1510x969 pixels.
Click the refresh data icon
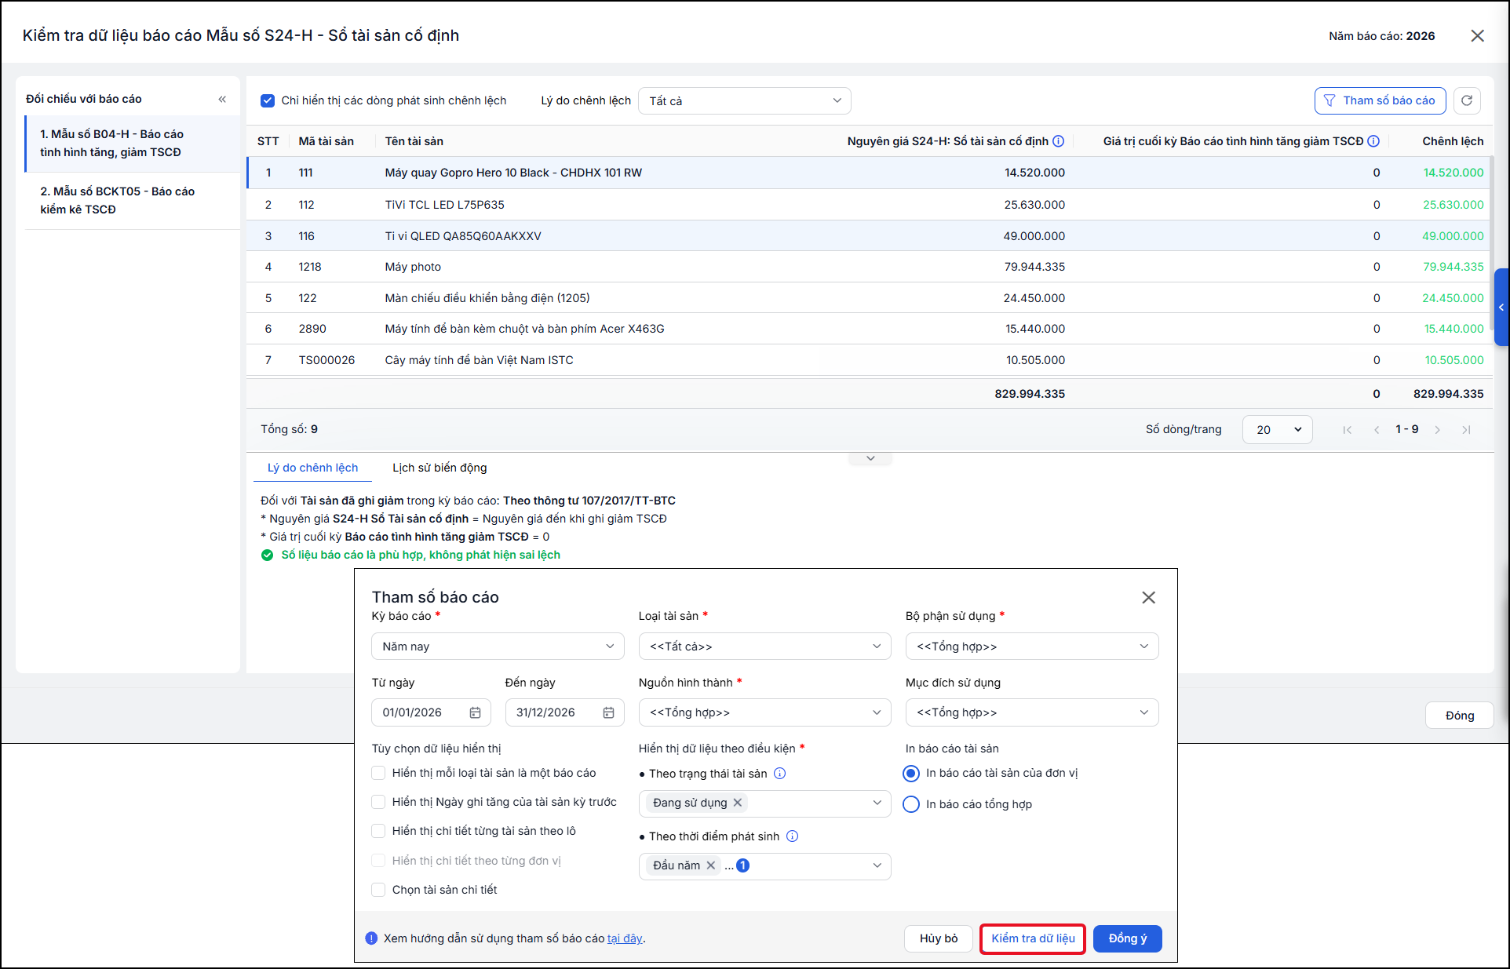[1467, 100]
